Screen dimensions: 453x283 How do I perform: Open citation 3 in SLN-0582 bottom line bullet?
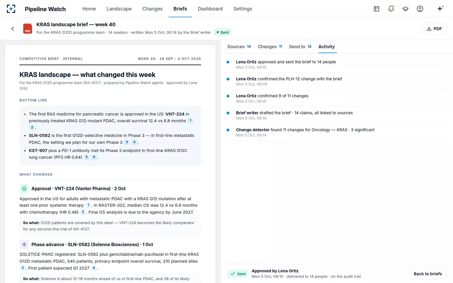click(127, 142)
